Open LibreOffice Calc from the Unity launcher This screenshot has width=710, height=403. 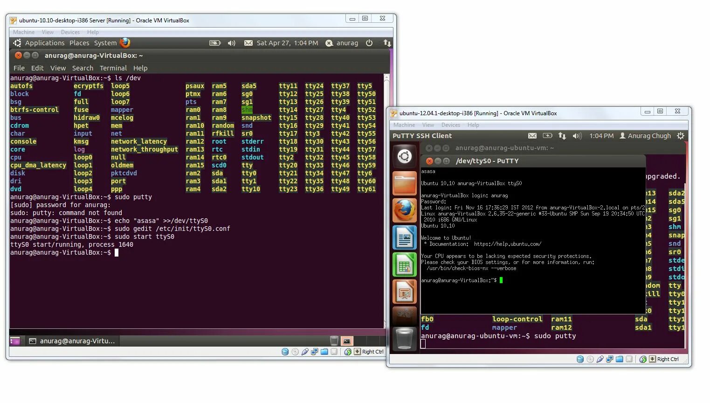(x=404, y=264)
